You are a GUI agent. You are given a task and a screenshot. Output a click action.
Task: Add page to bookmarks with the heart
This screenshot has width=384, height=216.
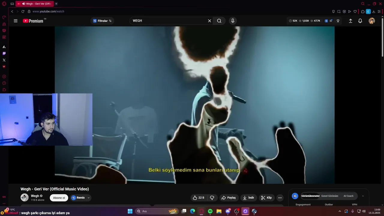pyautogui.click(x=355, y=11)
